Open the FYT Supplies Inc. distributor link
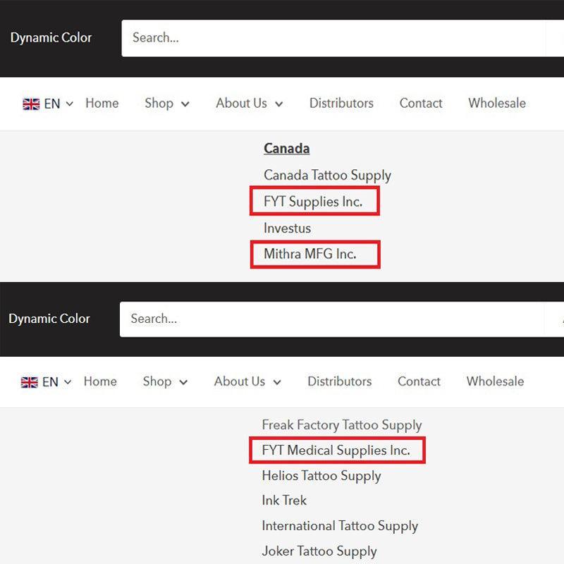Image resolution: width=564 pixels, height=564 pixels. point(313,202)
